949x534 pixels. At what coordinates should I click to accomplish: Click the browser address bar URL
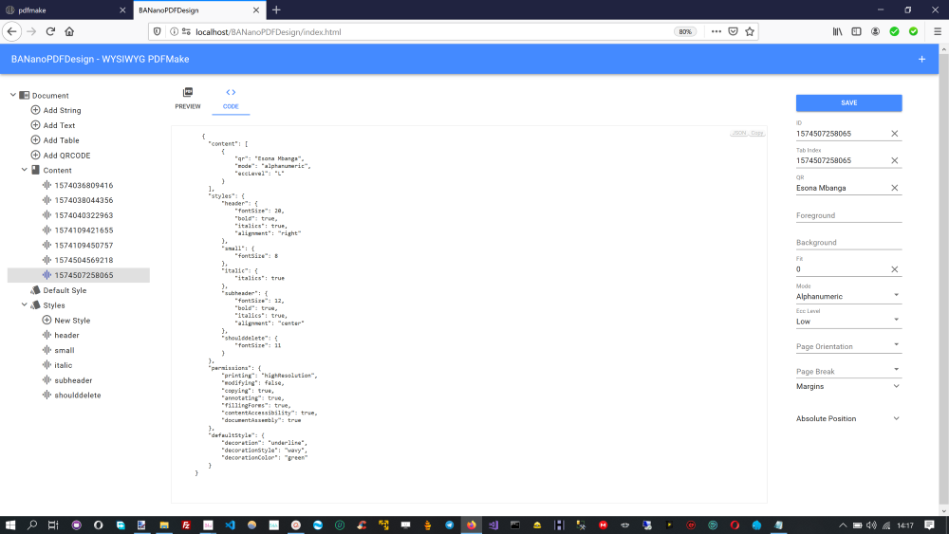tap(269, 32)
